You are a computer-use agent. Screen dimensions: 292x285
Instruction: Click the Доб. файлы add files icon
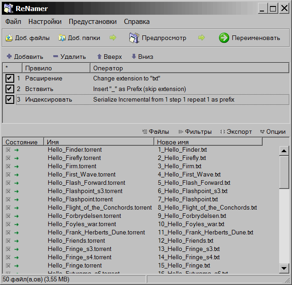[9, 38]
